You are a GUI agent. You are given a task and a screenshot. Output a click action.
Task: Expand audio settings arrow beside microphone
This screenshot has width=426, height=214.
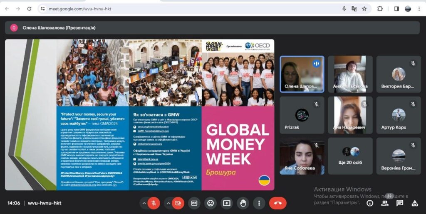[x=144, y=203]
